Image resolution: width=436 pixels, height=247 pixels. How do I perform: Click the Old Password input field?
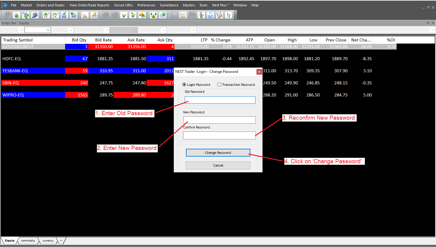(x=220, y=100)
